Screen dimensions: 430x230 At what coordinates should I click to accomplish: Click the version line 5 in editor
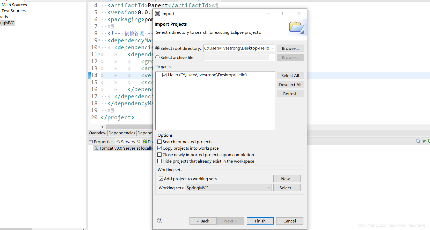pyautogui.click(x=127, y=12)
